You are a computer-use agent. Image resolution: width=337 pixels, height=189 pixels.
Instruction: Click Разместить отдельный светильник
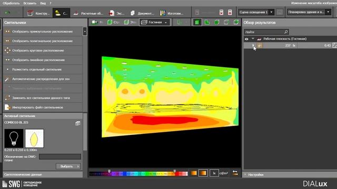[43, 69]
